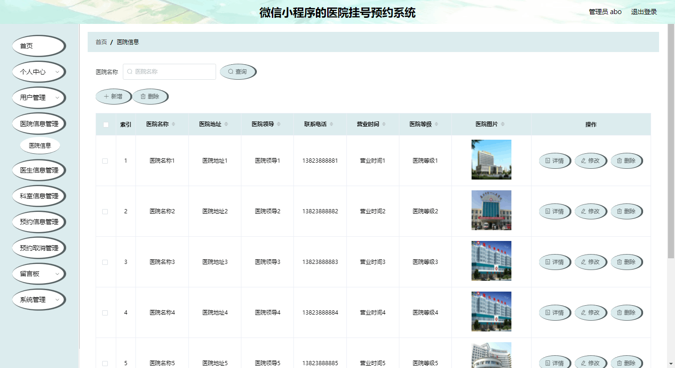Click 删除 for the 医院名称2 row

[x=626, y=211]
